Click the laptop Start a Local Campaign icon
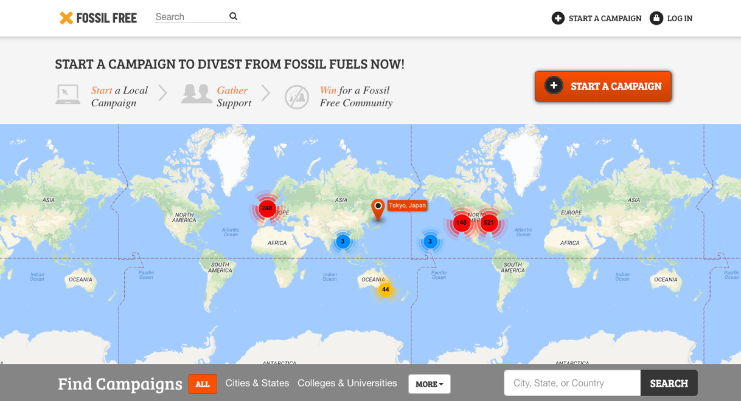Viewport: 741px width, 401px height. click(x=68, y=95)
